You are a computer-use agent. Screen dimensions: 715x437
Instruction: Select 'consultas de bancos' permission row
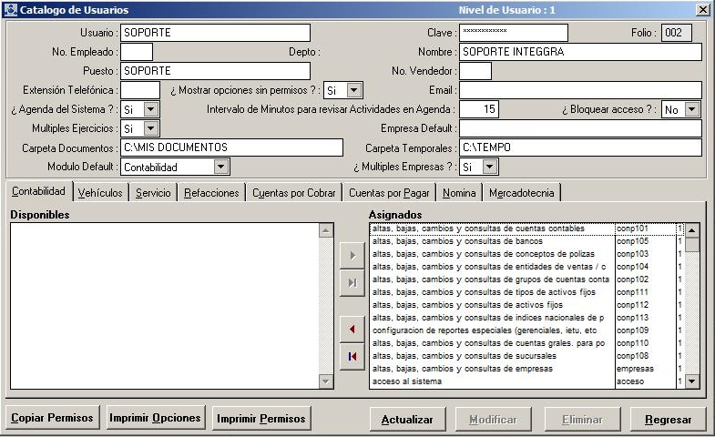click(492, 241)
